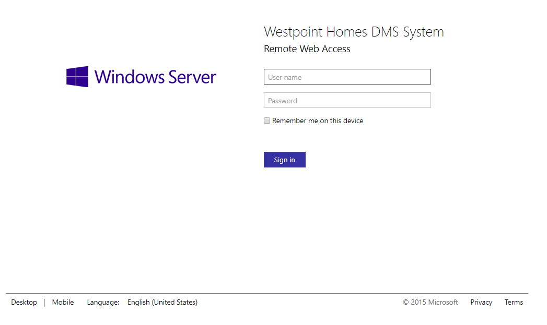Viewport: 547px width, 325px height.
Task: Open the Terms link
Action: click(514, 302)
